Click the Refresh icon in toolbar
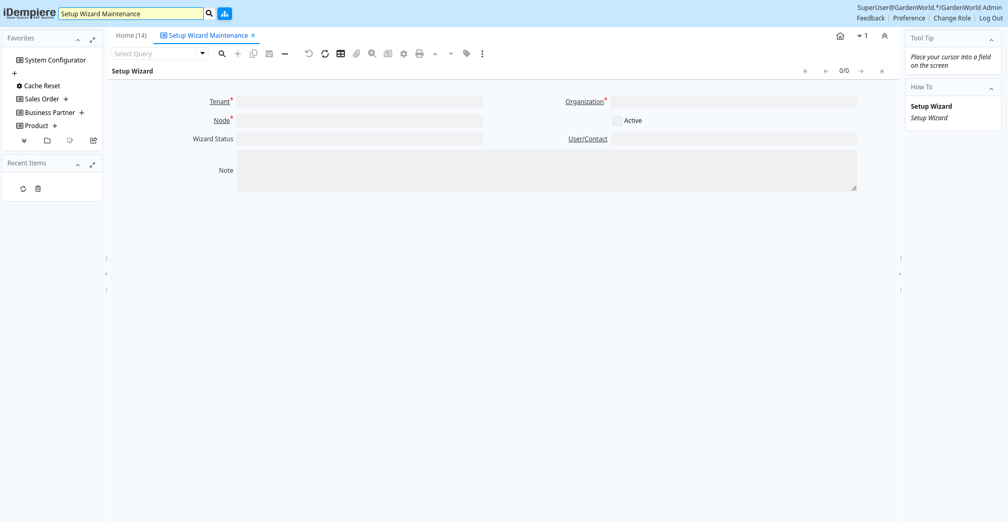 point(325,54)
